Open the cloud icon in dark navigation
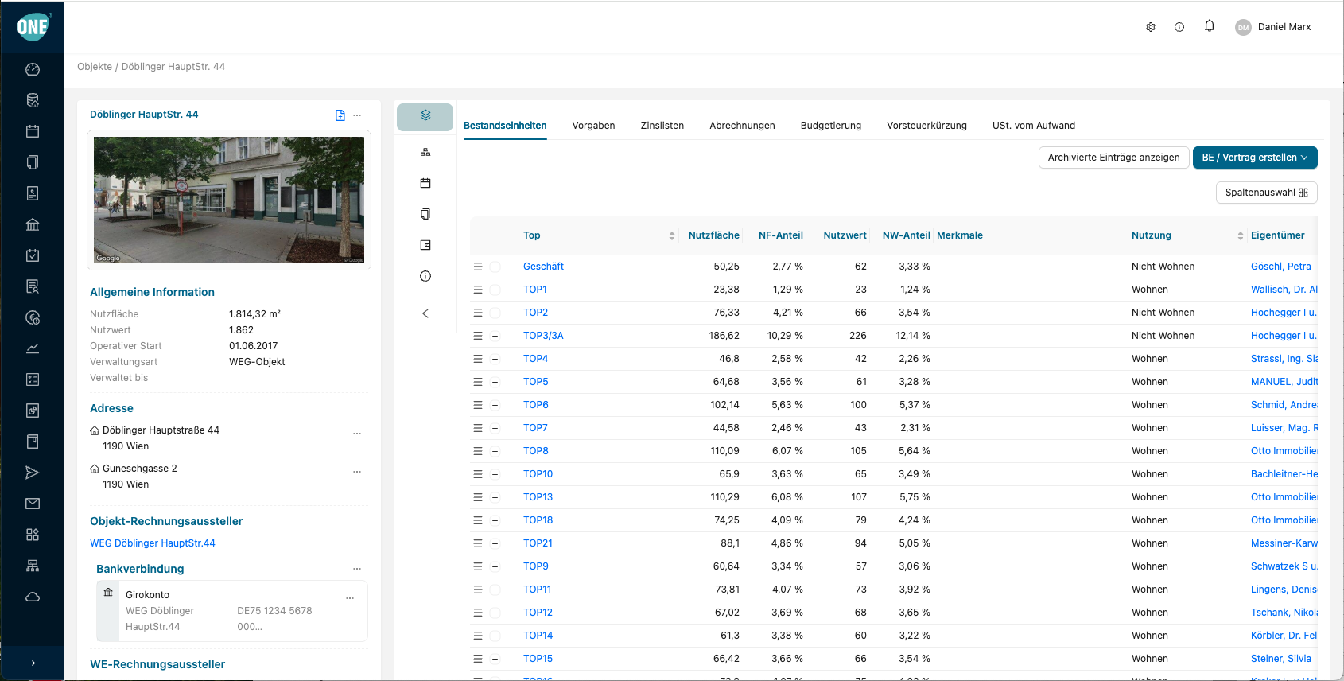 click(x=33, y=597)
